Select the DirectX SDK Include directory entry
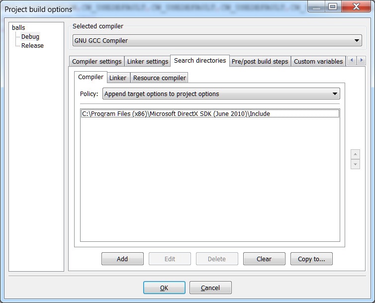Screen dimensions: 375x303 [x=210, y=113]
